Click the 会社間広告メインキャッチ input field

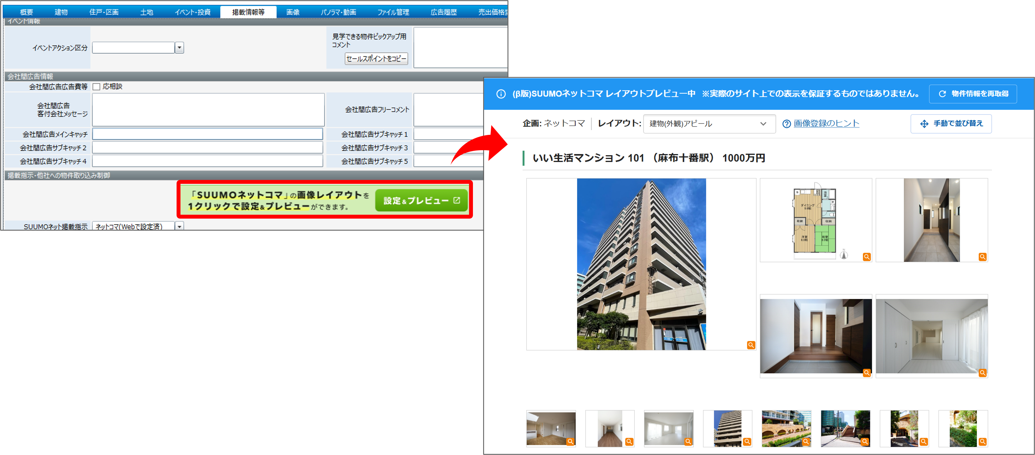click(x=207, y=134)
